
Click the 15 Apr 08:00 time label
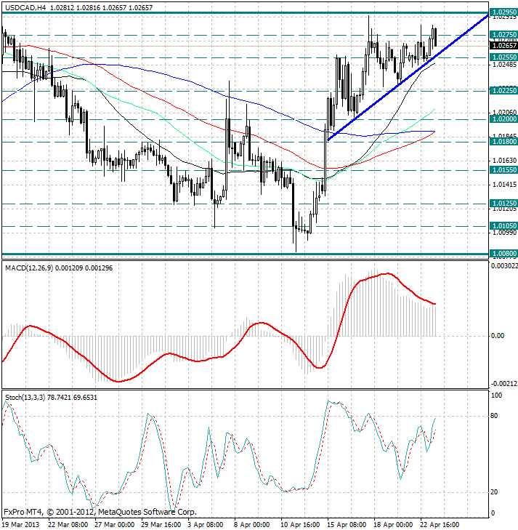click(x=347, y=525)
